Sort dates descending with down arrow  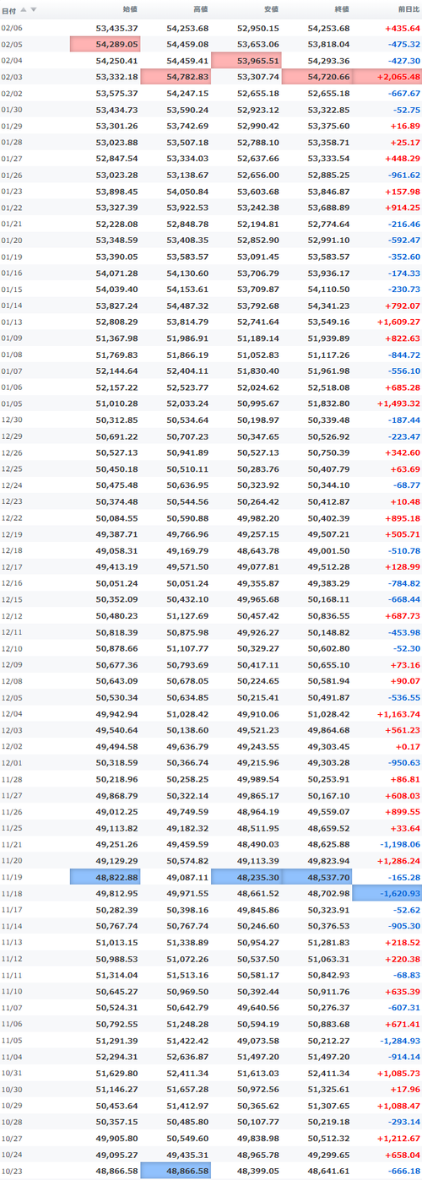coord(34,10)
